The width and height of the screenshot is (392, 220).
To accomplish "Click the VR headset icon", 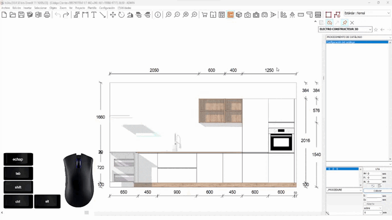I will (265, 15).
